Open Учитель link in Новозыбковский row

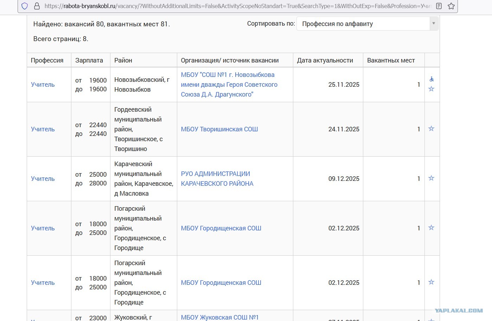pos(43,85)
